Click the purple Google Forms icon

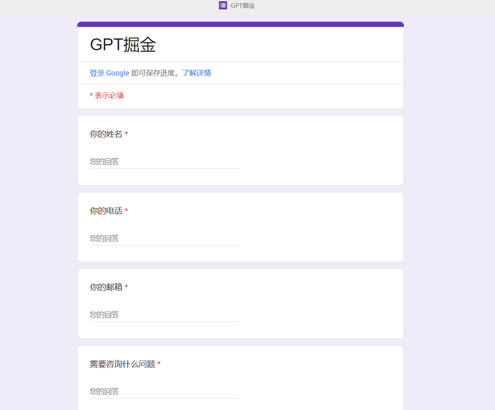coord(223,5)
